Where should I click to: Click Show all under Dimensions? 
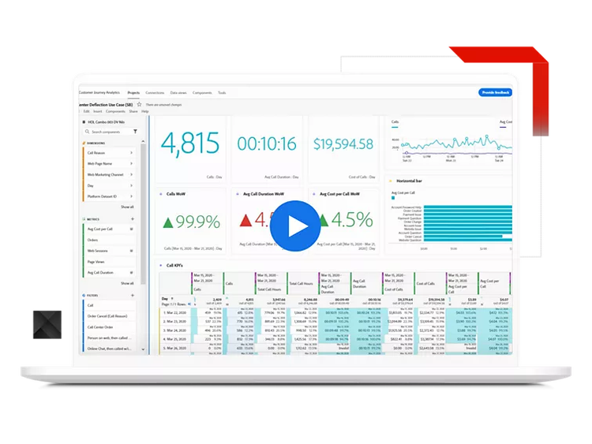coord(127,207)
